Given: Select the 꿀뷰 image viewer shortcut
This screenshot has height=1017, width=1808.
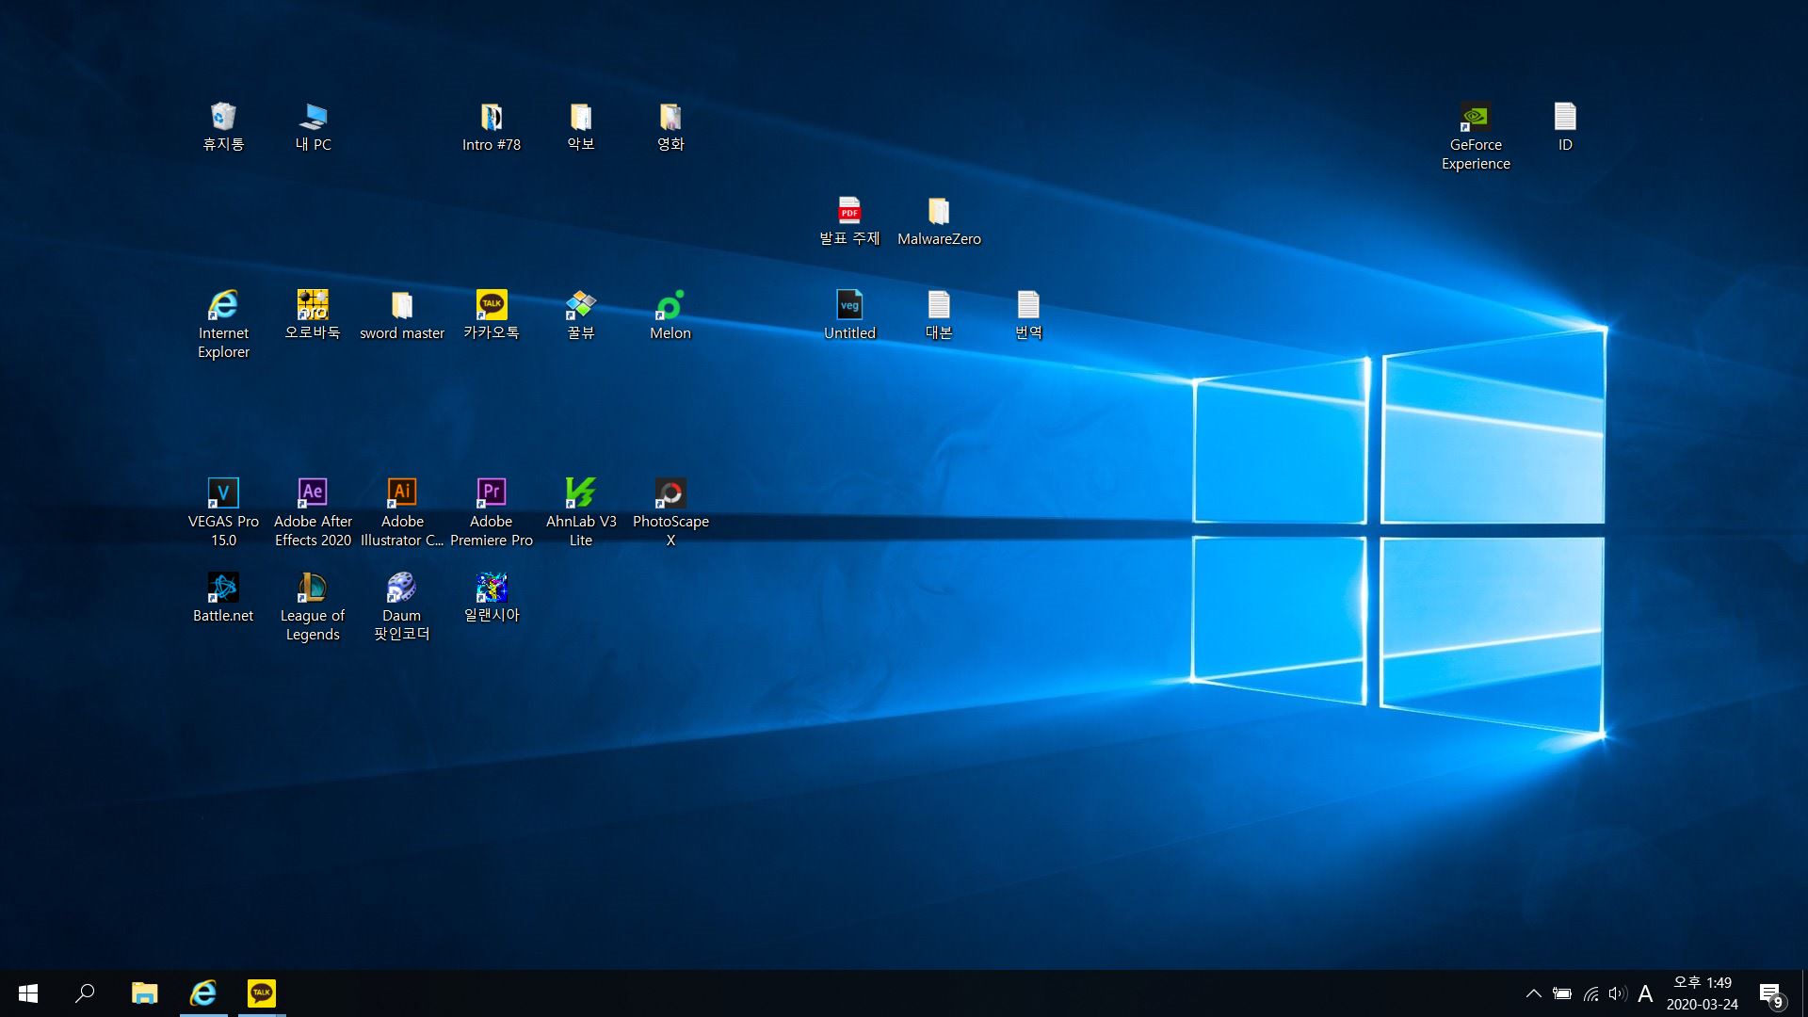Looking at the screenshot, I should coord(580,315).
